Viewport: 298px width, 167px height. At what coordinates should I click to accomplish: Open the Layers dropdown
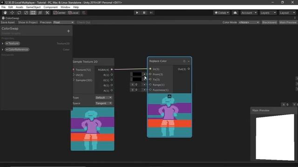(268, 13)
